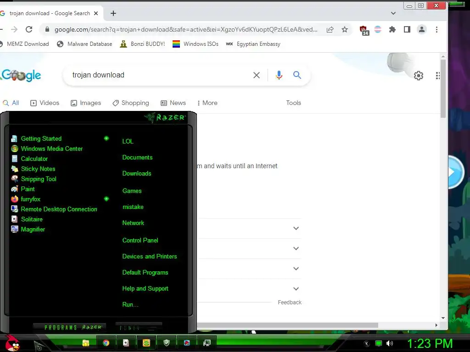Open the shield taskbar icon
The width and height of the screenshot is (470, 352).
pyautogui.click(x=167, y=343)
